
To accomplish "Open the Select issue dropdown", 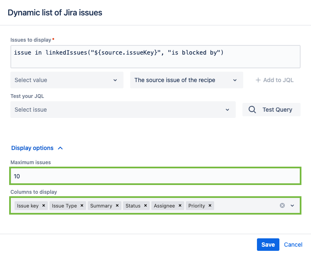I will 123,110.
